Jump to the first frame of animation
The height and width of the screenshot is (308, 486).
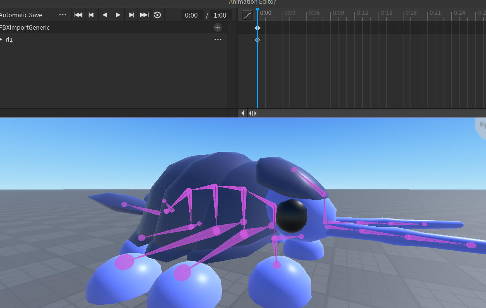[78, 15]
